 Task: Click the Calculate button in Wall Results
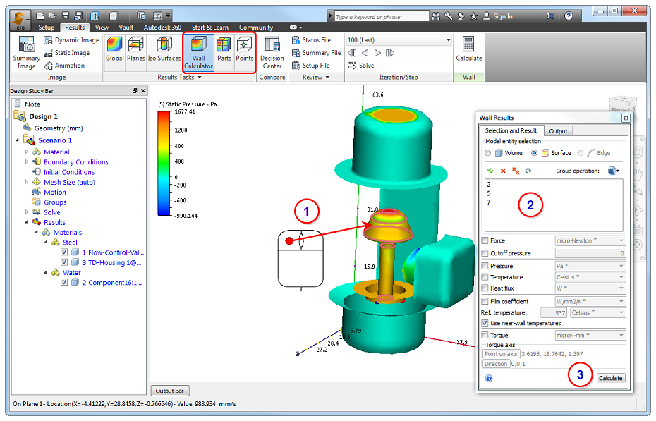(x=610, y=379)
